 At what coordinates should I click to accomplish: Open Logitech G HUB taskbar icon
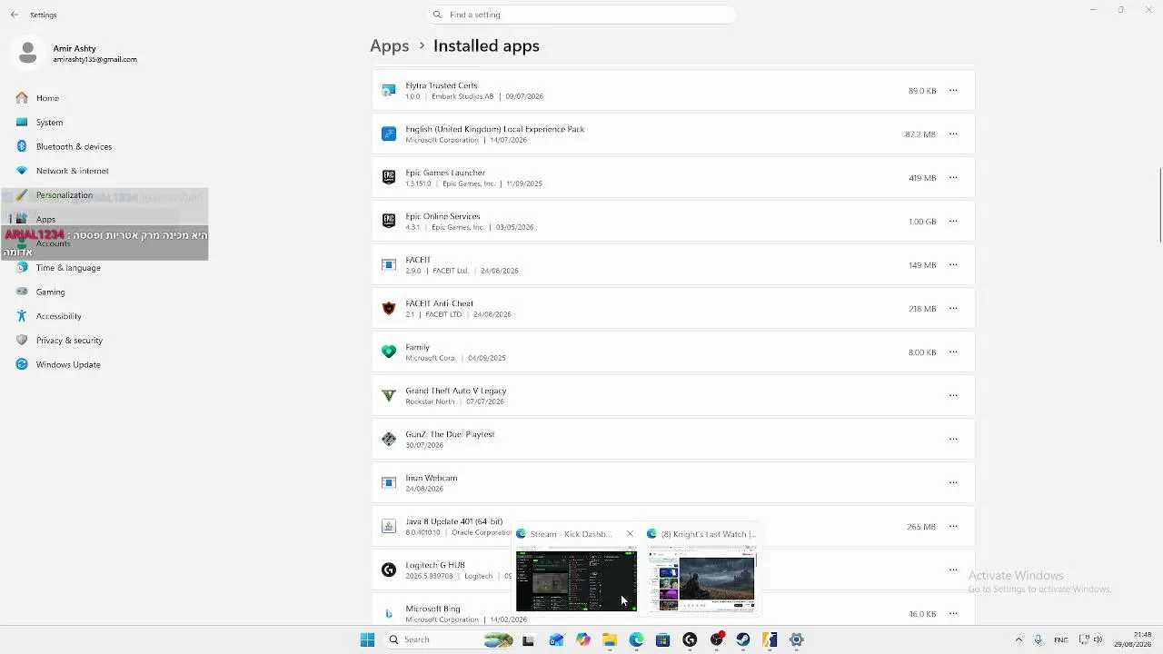coord(690,639)
